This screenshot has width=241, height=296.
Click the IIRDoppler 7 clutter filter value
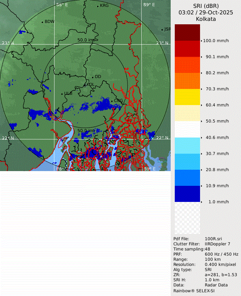click(217, 244)
